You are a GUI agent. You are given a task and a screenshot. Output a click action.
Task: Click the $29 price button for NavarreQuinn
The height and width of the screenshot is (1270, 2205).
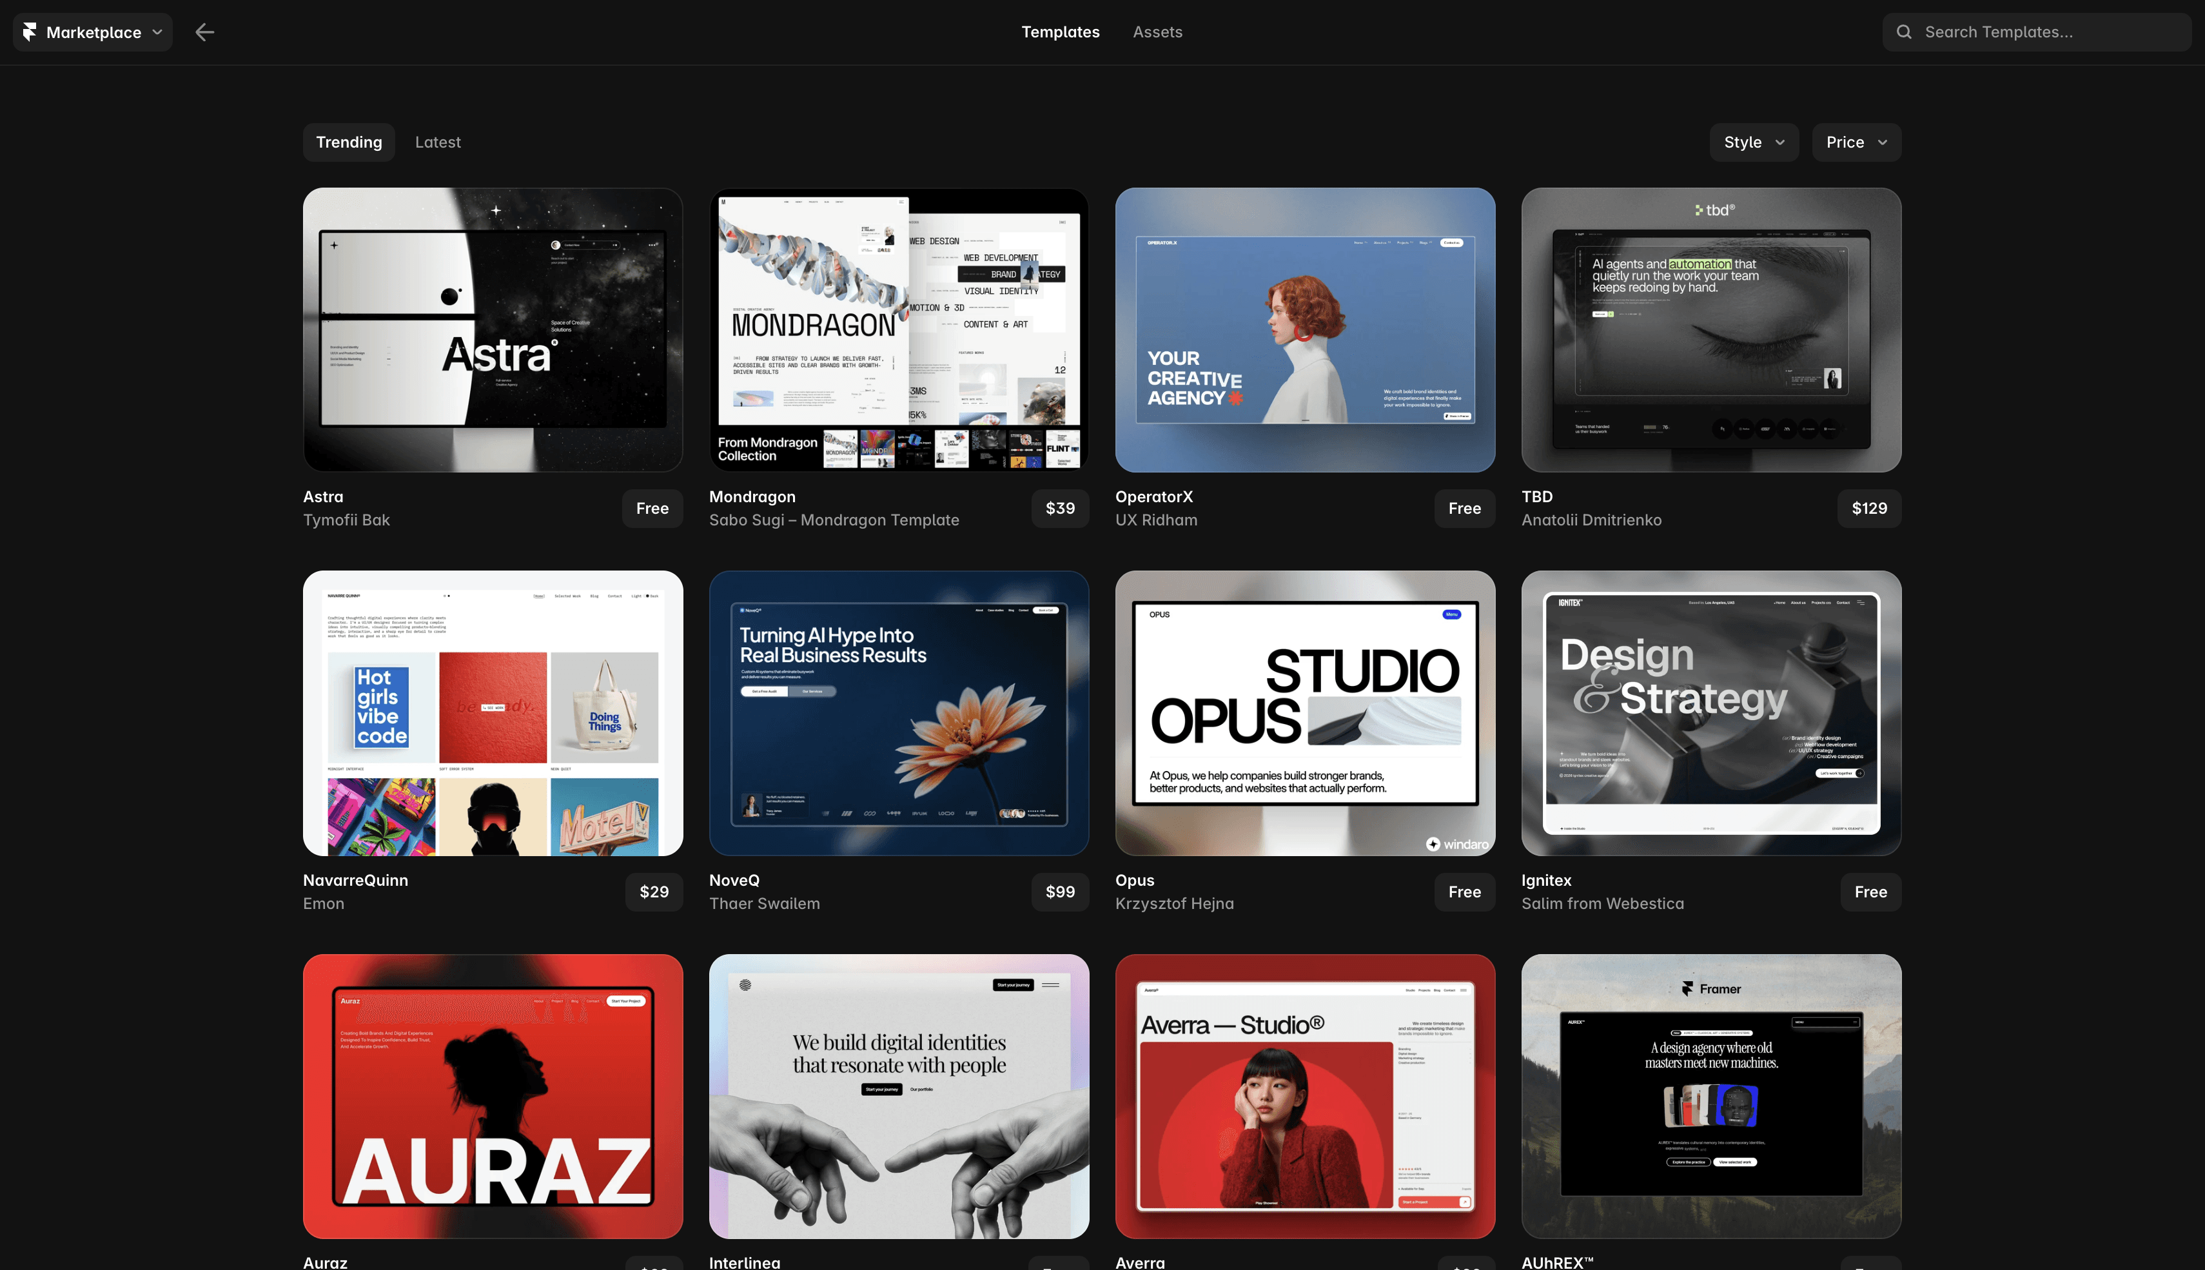[654, 892]
